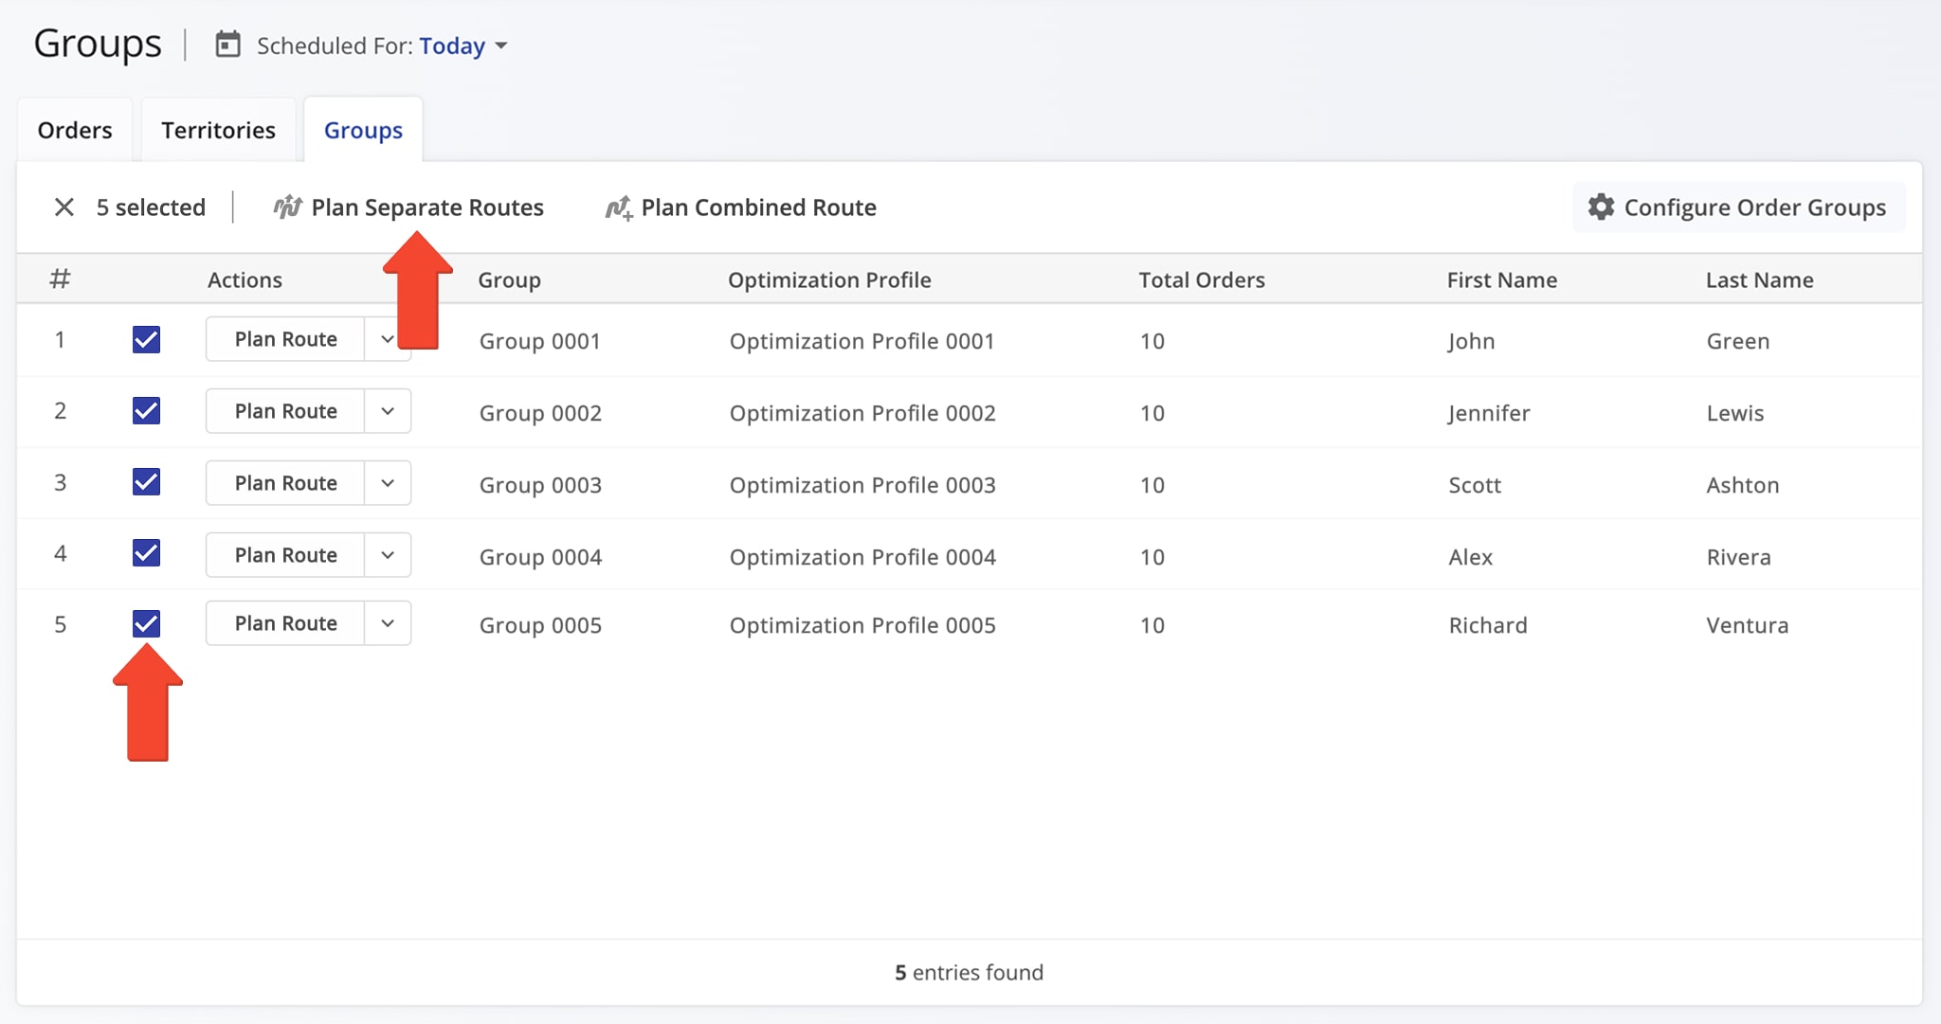Click the Optimization Profile column header
1941x1024 pixels.
[x=829, y=279]
